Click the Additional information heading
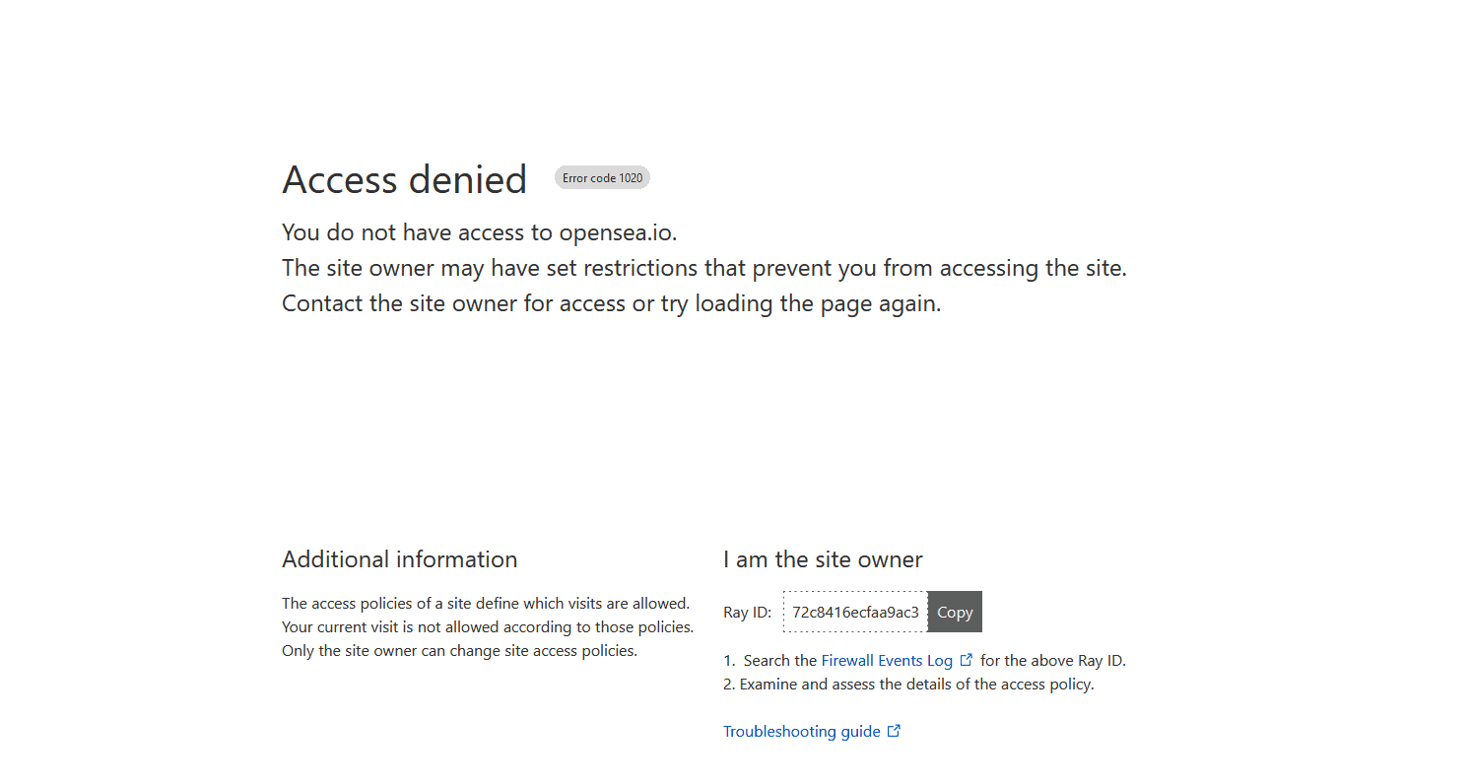 pos(399,559)
